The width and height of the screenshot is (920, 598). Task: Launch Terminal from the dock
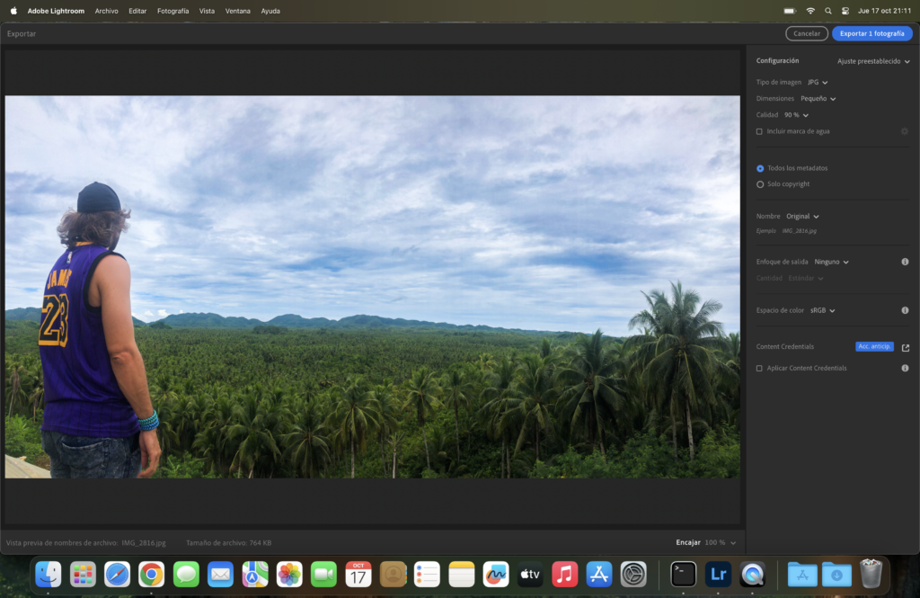pos(683,574)
